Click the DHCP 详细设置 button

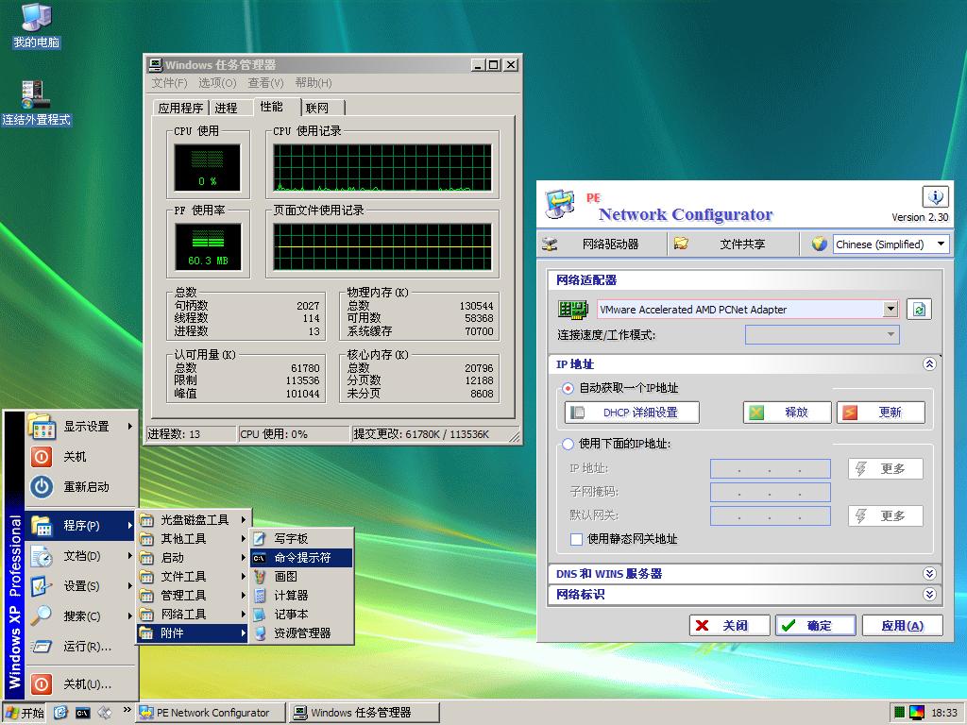click(x=632, y=413)
